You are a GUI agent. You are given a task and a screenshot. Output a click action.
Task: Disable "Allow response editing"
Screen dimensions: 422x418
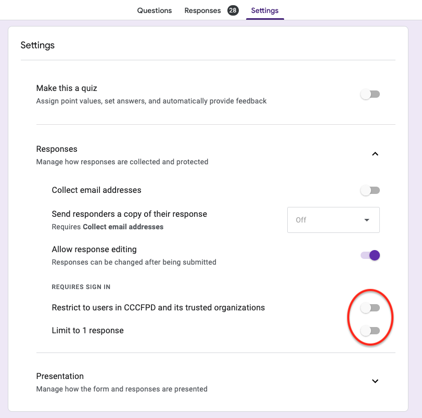tap(369, 255)
